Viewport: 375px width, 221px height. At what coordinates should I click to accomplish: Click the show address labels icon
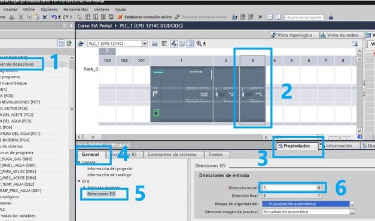[x=164, y=44]
